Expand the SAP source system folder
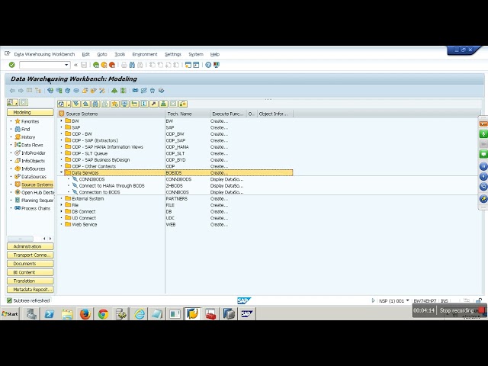 (61, 127)
